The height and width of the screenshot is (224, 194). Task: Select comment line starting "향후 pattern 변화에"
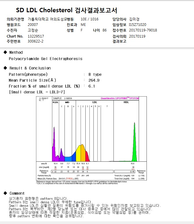(46, 216)
